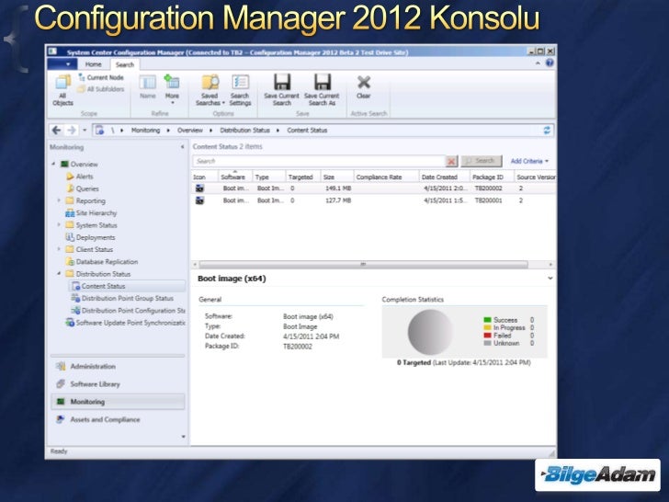This screenshot has width=669, height=502.
Task: Open Assets and Compliance workspace
Action: click(118, 419)
